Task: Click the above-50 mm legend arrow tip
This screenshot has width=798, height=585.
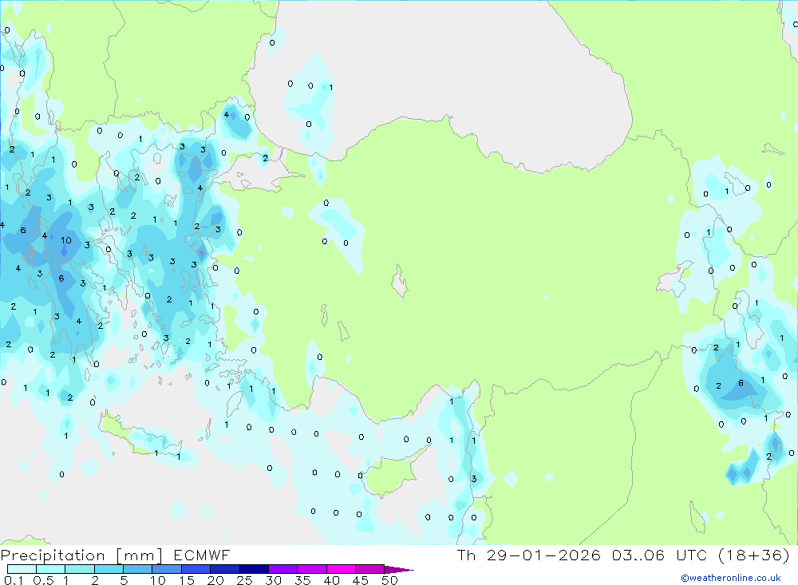Action: click(x=399, y=569)
